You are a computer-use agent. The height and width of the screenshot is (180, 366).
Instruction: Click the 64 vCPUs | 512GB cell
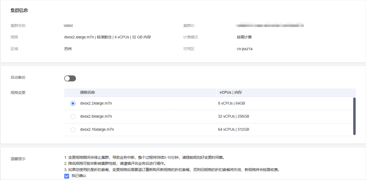point(233,130)
